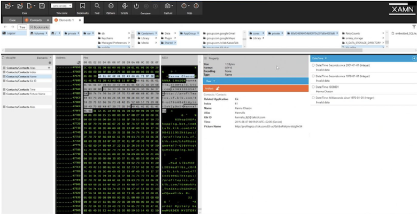417x214 pixels.
Task: Click the Compare previous arrow icon
Action: point(146,6)
